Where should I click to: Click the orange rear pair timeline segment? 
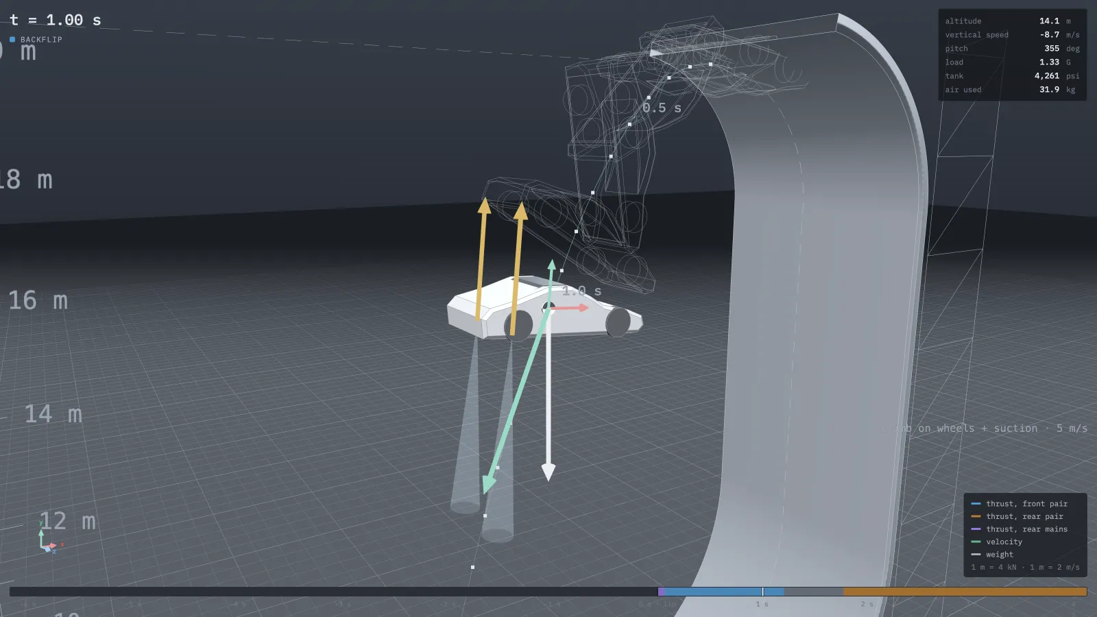965,592
